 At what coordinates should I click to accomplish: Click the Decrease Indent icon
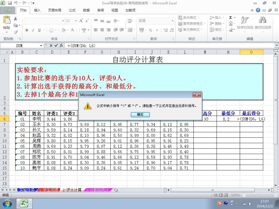click(x=116, y=30)
